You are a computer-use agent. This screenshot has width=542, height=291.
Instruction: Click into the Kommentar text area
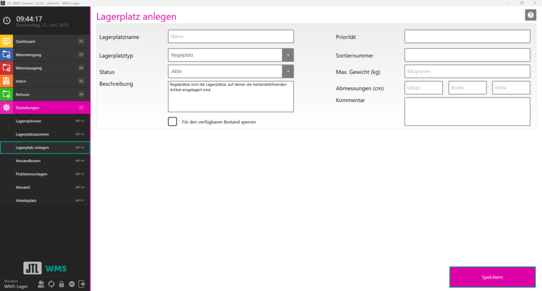[467, 112]
